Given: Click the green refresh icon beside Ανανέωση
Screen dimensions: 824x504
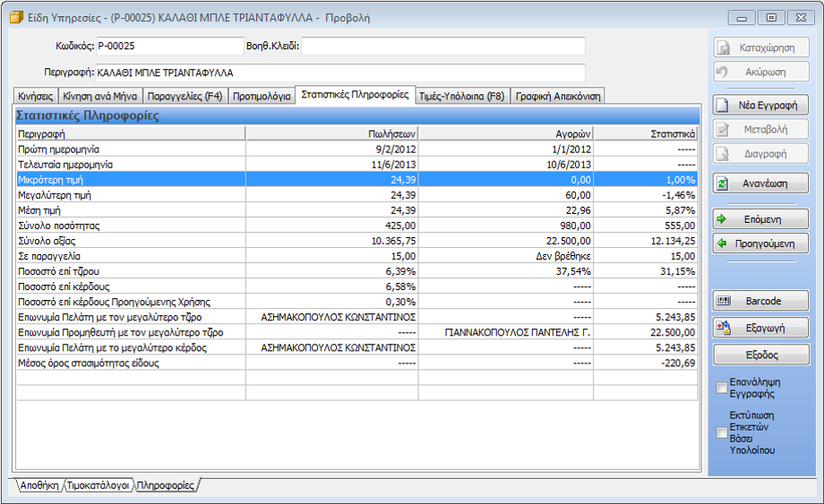Looking at the screenshot, I should click(722, 183).
